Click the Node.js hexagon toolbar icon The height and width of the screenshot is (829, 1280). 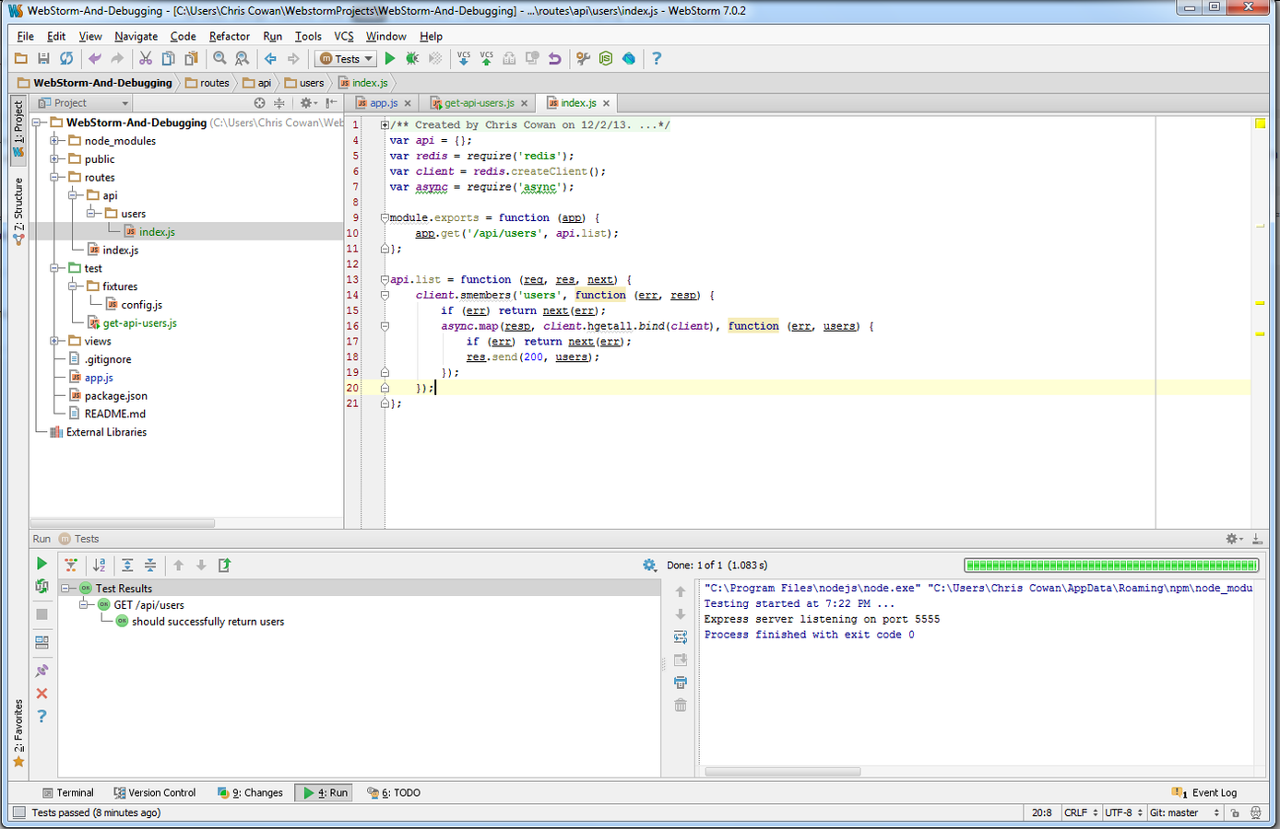606,58
